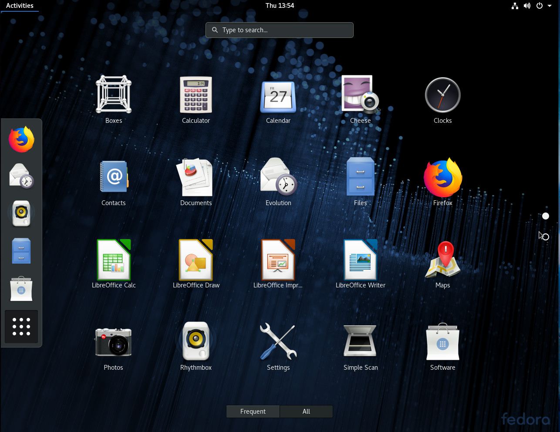Click the Firefox icon in the dash
The width and height of the screenshot is (560, 432).
pyautogui.click(x=21, y=139)
